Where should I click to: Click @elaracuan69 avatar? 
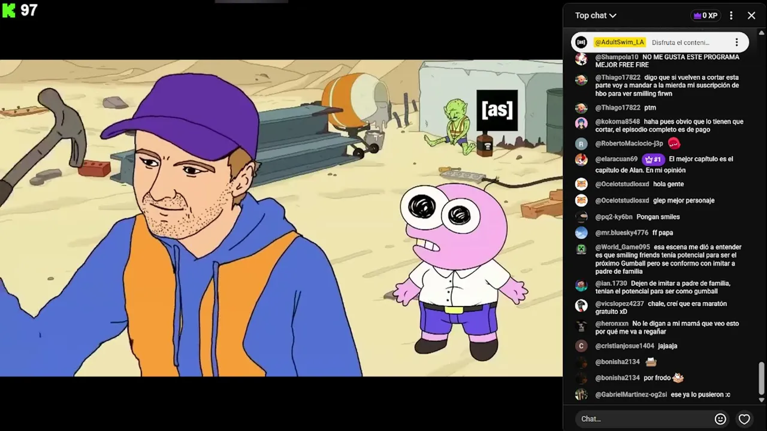coord(581,160)
